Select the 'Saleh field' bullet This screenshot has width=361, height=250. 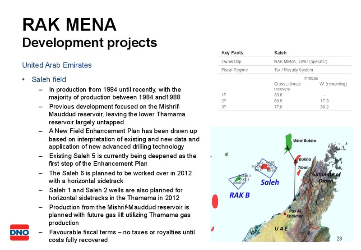[x=49, y=79]
